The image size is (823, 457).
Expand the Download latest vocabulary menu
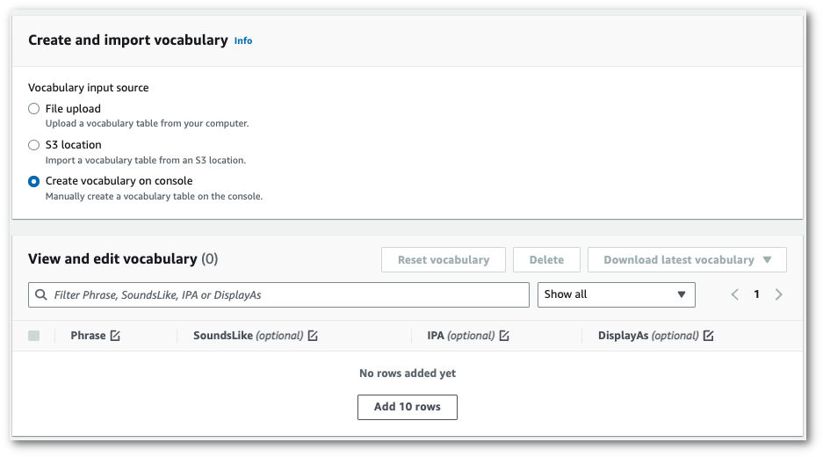(687, 260)
